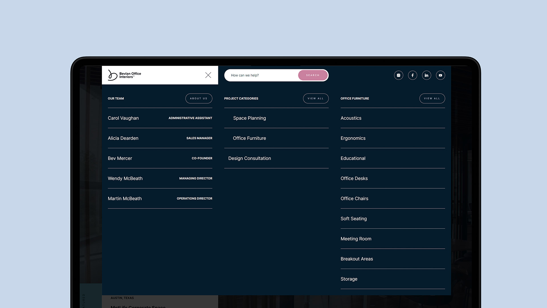
Task: Select Wendy McBeath from the team list
Action: [x=125, y=179]
